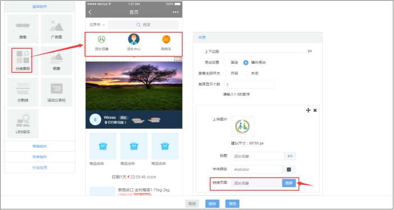Viewport: 394px width, 210px height.
Task: Expand the 营销组件 section
Action: 40,146
